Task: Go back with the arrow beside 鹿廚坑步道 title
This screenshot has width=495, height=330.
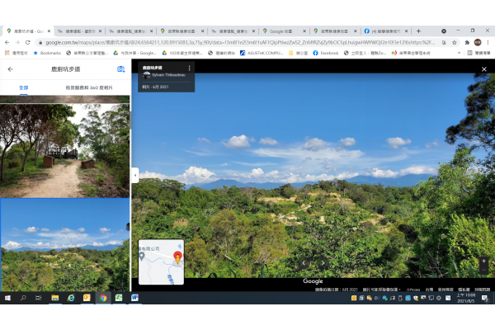Action: point(11,69)
